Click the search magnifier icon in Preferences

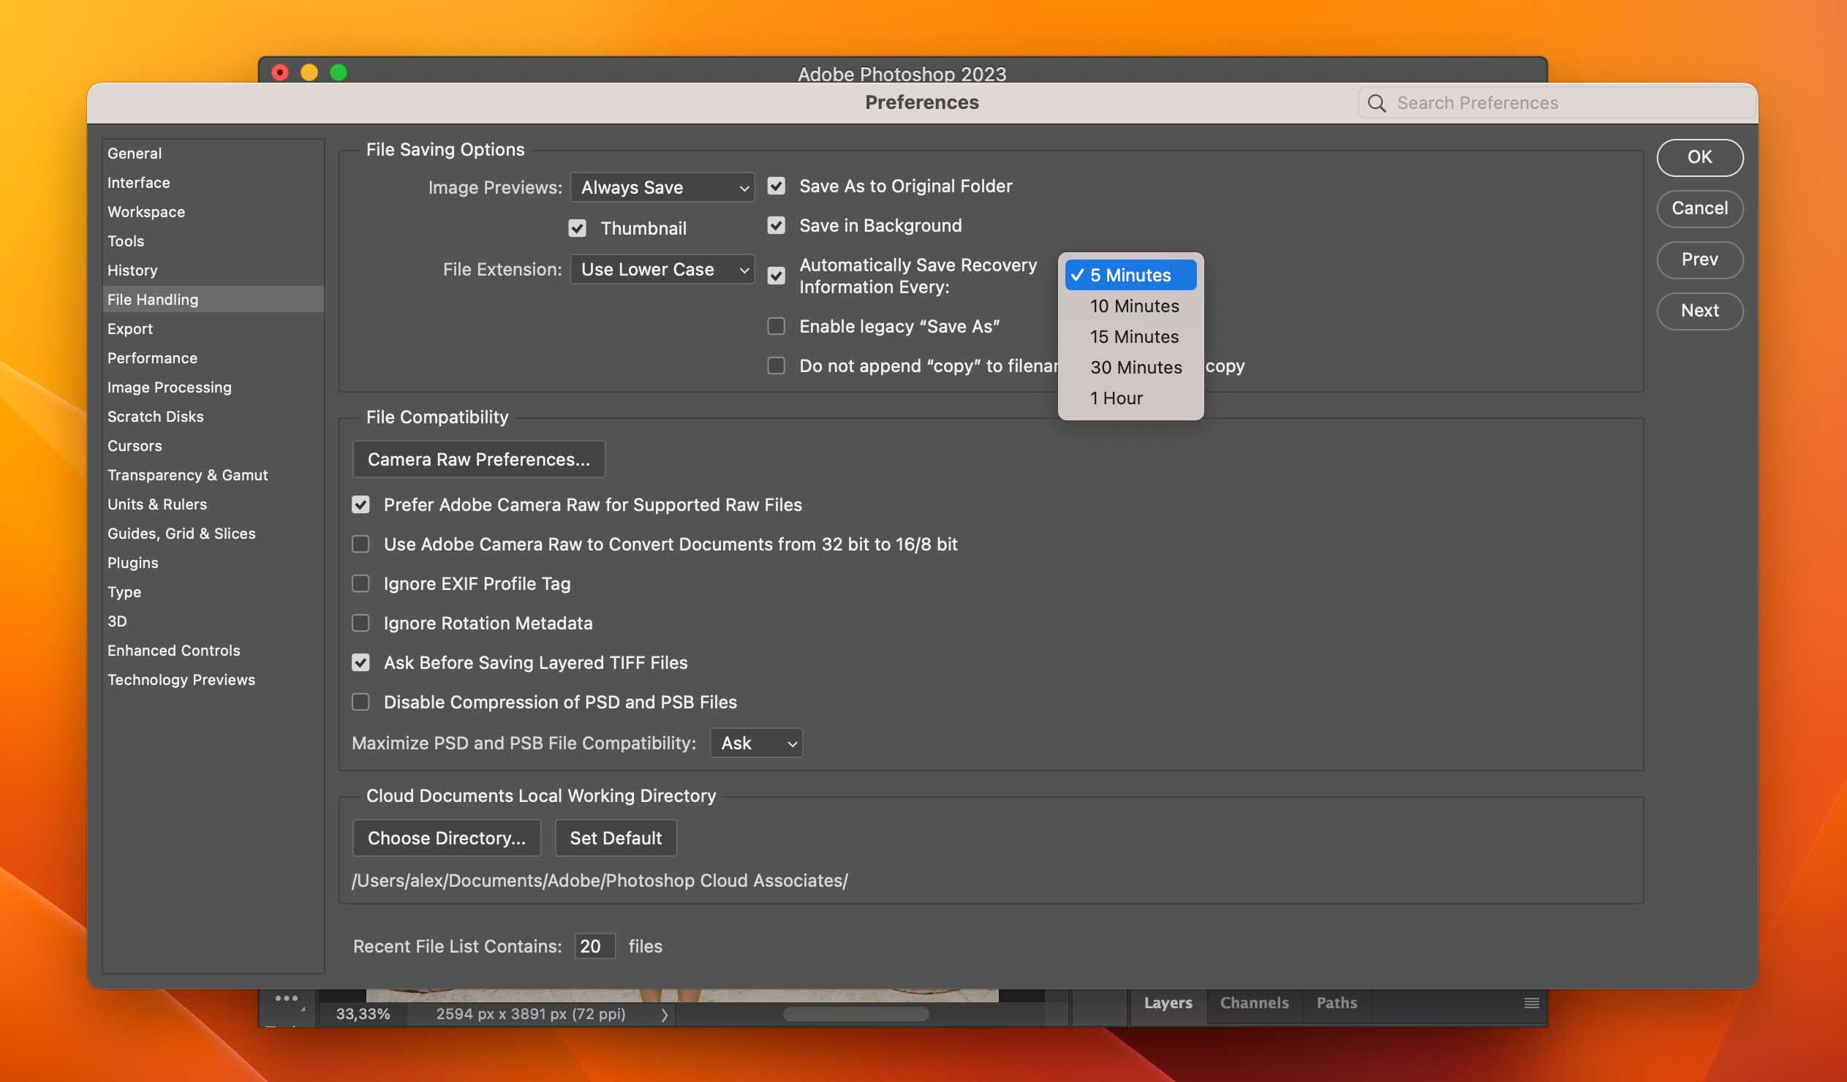point(1376,103)
